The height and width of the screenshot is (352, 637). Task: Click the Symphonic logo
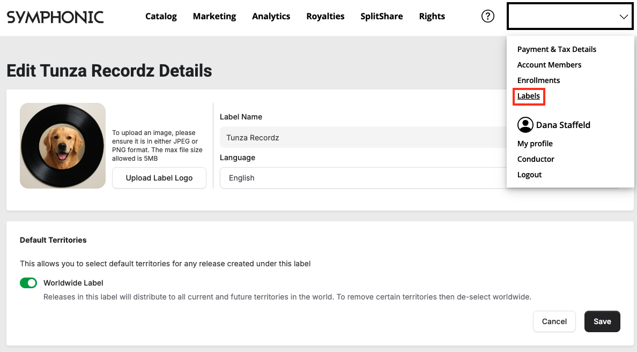click(55, 17)
